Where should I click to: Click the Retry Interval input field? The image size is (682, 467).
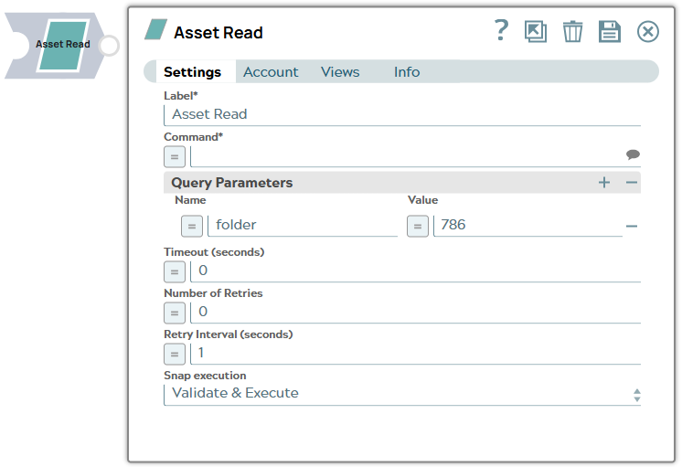click(x=415, y=354)
